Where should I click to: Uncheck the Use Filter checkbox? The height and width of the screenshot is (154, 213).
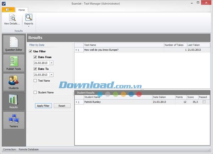click(x=31, y=51)
